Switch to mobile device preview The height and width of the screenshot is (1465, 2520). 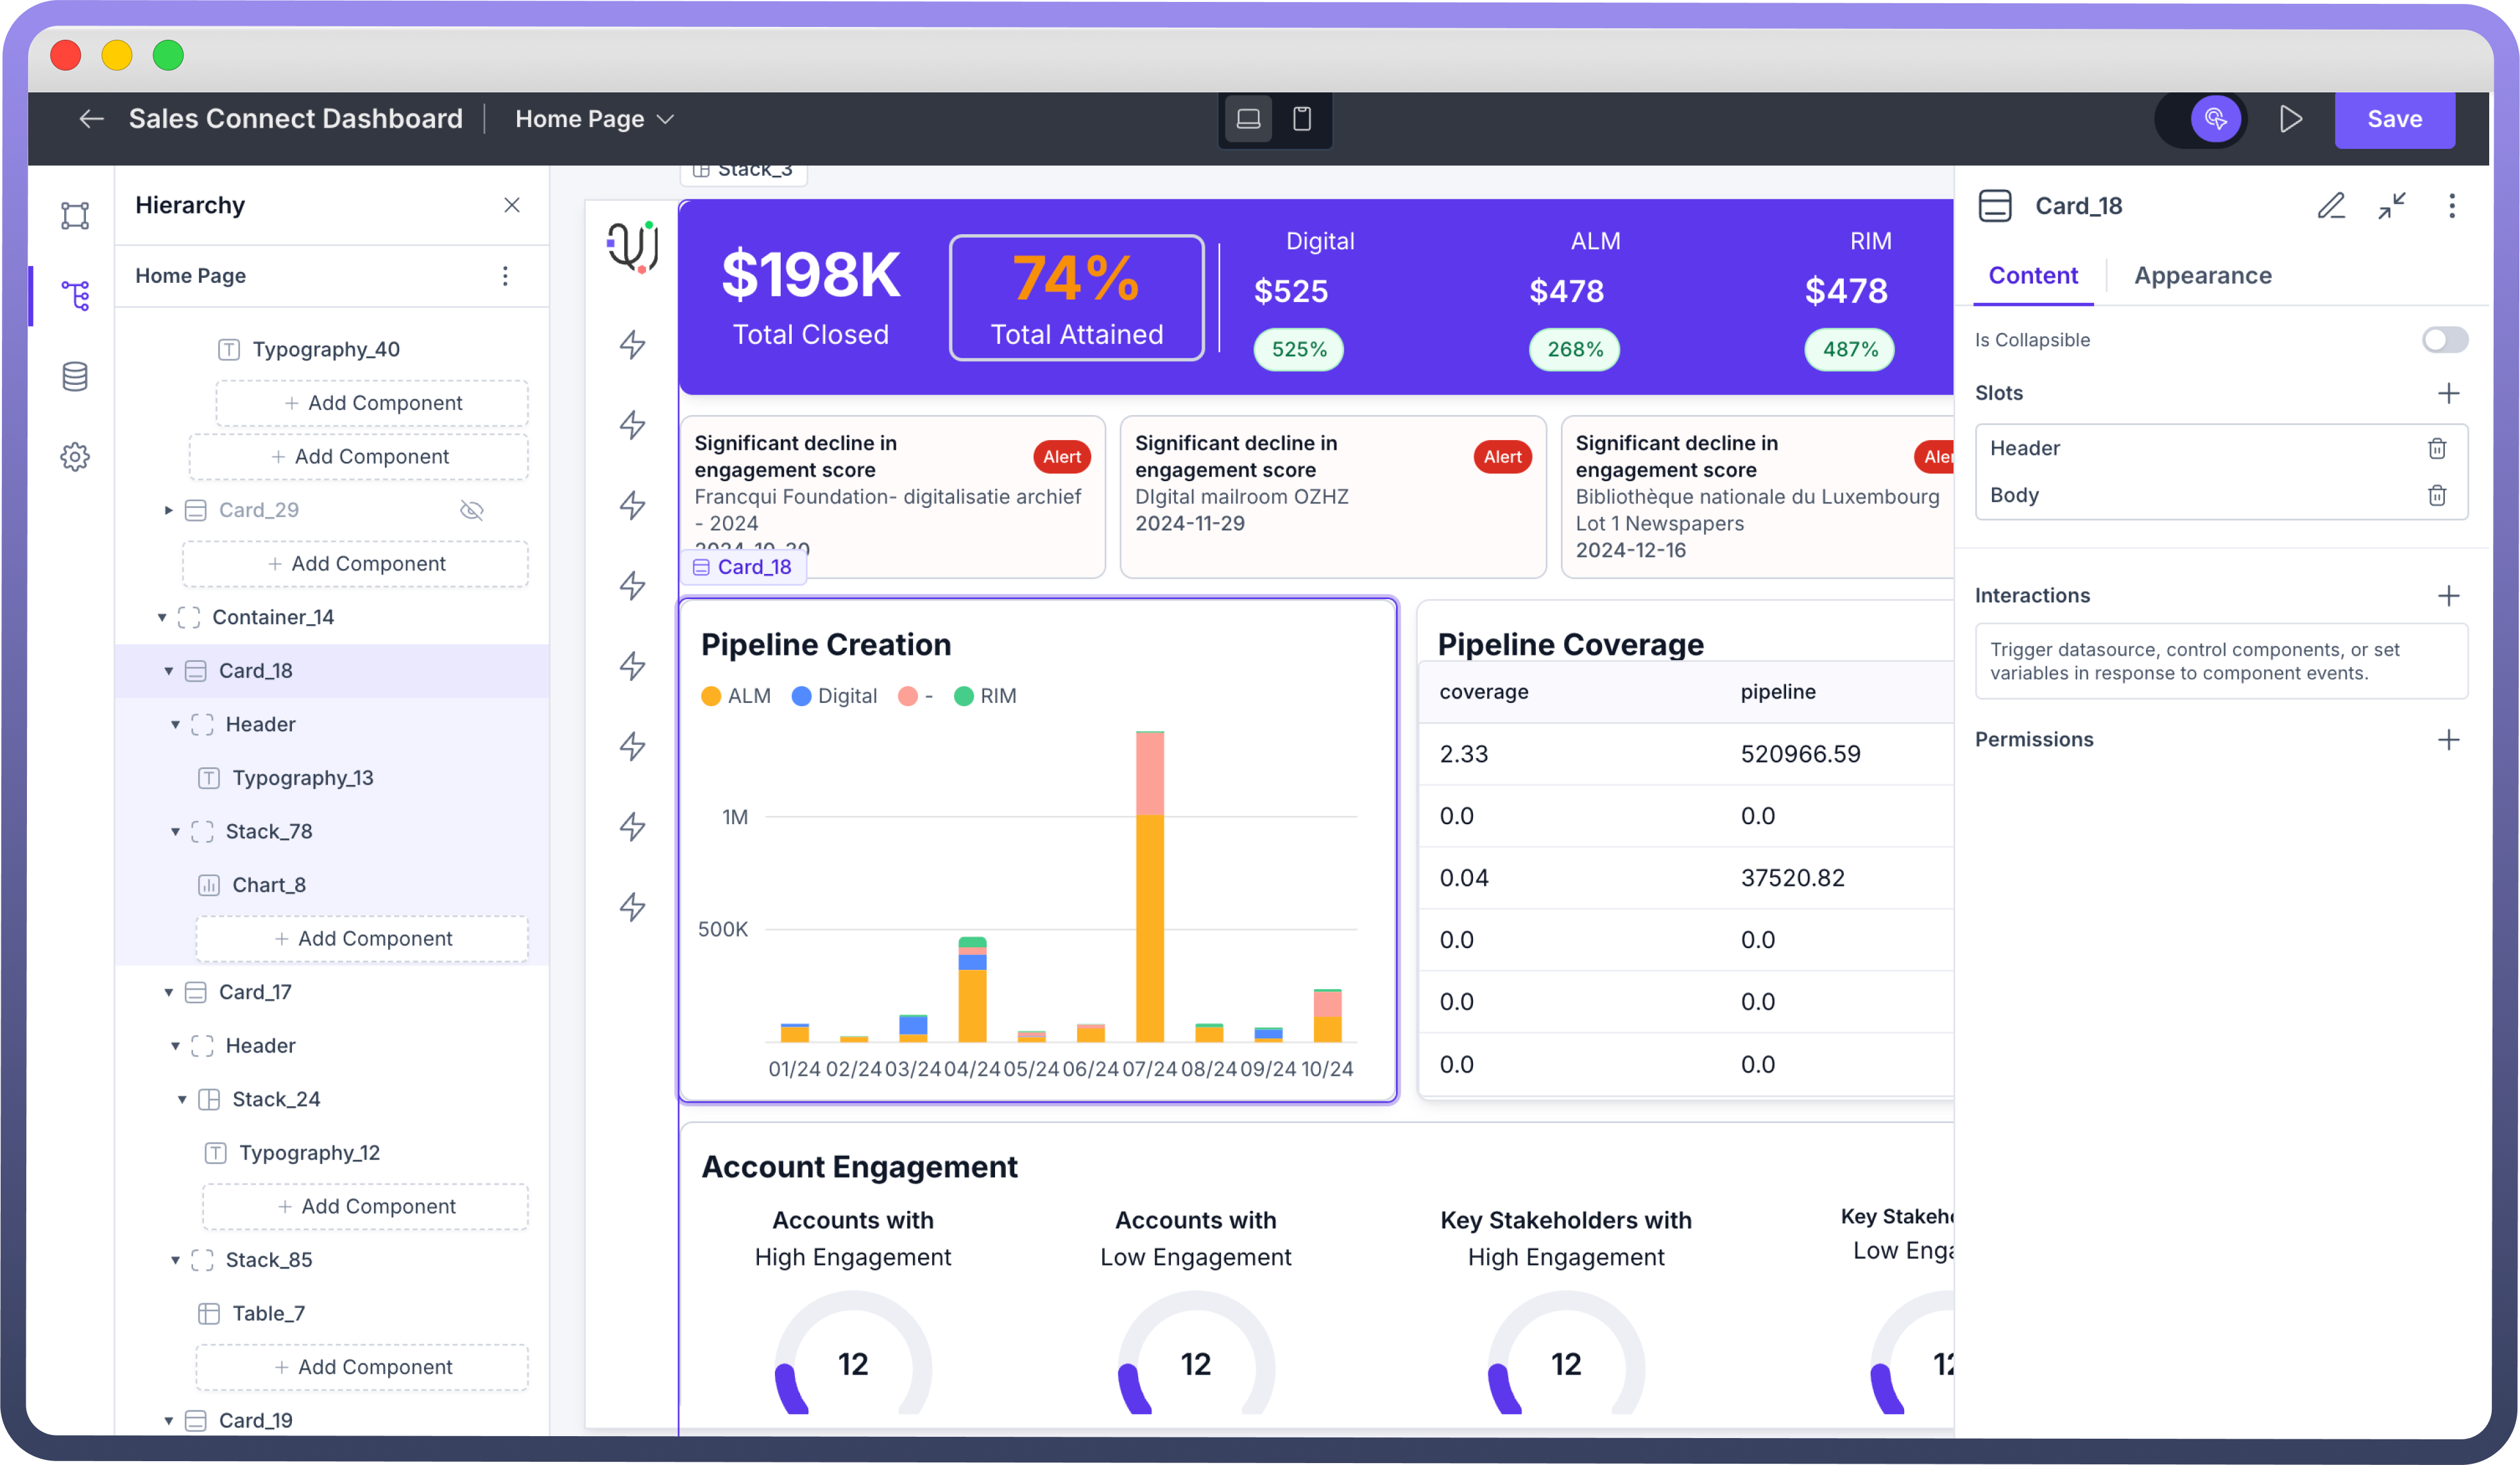tap(1302, 119)
